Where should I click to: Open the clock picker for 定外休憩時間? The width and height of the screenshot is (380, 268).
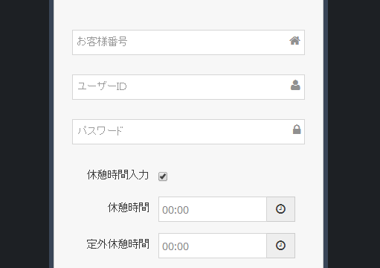[280, 246]
